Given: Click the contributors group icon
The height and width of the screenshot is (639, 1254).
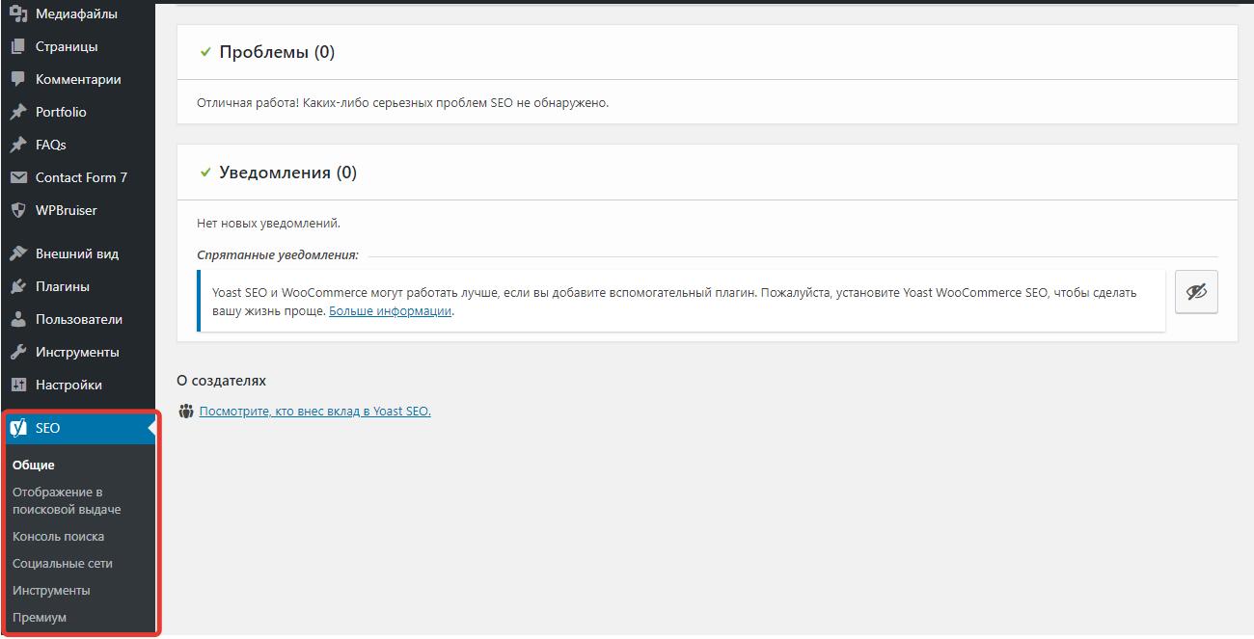Looking at the screenshot, I should point(186,412).
